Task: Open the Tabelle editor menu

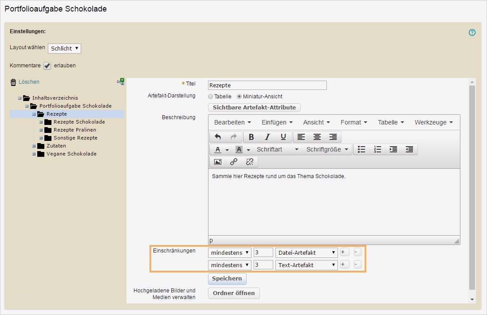Action: 390,122
